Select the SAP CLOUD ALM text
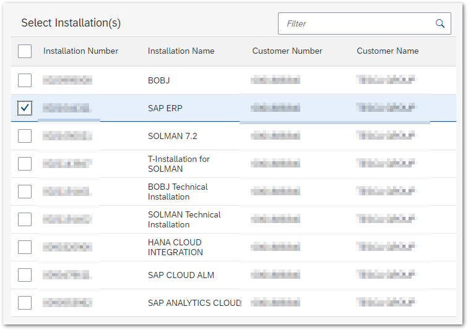The height and width of the screenshot is (330, 468). coord(181,275)
